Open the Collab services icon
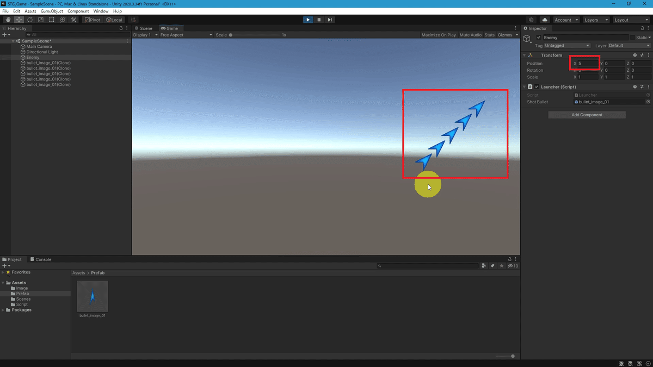The width and height of the screenshot is (653, 367). coord(532,20)
